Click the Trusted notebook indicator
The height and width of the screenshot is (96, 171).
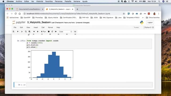pos(136,27)
